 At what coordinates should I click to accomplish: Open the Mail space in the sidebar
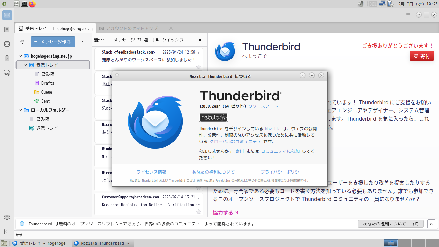[7, 15]
